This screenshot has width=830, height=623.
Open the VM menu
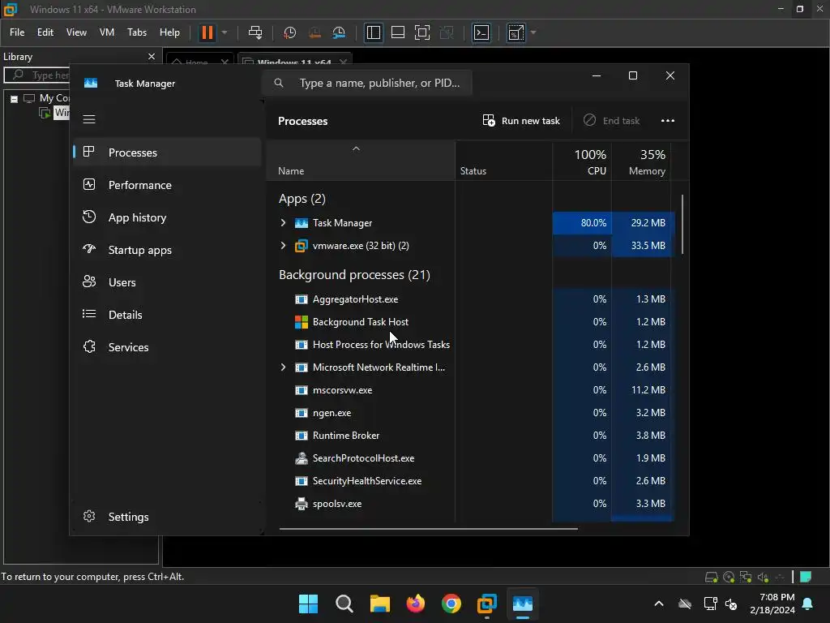pos(106,32)
